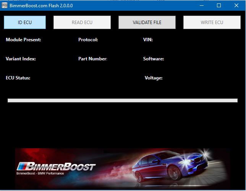Click the Variant Index label
246x191 pixels.
click(21, 59)
